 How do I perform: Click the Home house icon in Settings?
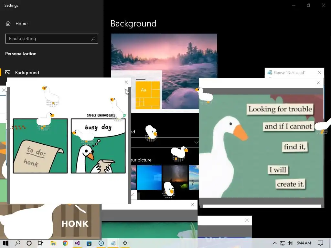(8, 23)
